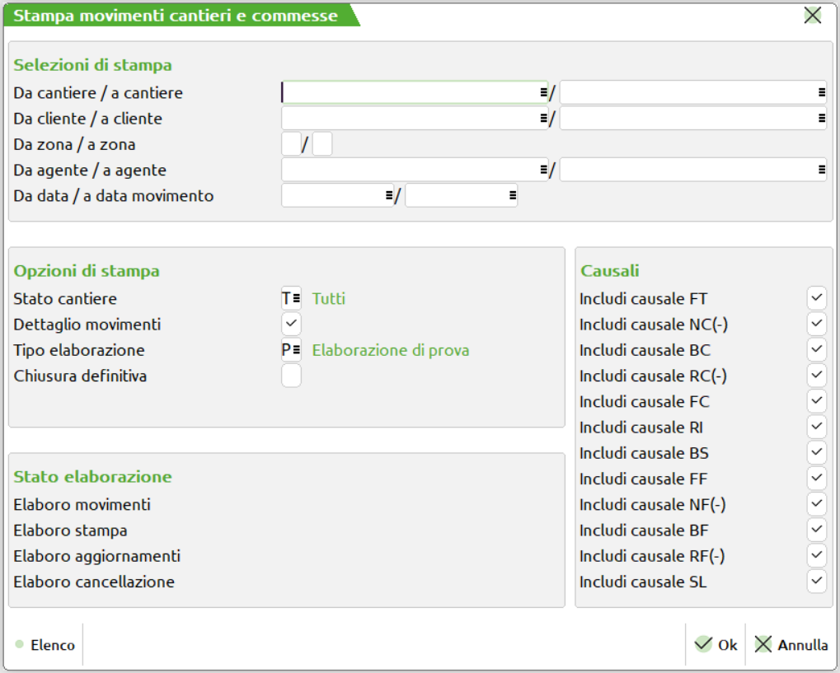The height and width of the screenshot is (673, 840).
Task: Enable 'Chiusura definitiva' checkbox
Action: [x=291, y=376]
